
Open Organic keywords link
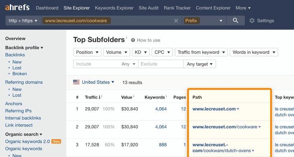pyautogui.click(x=24, y=149)
